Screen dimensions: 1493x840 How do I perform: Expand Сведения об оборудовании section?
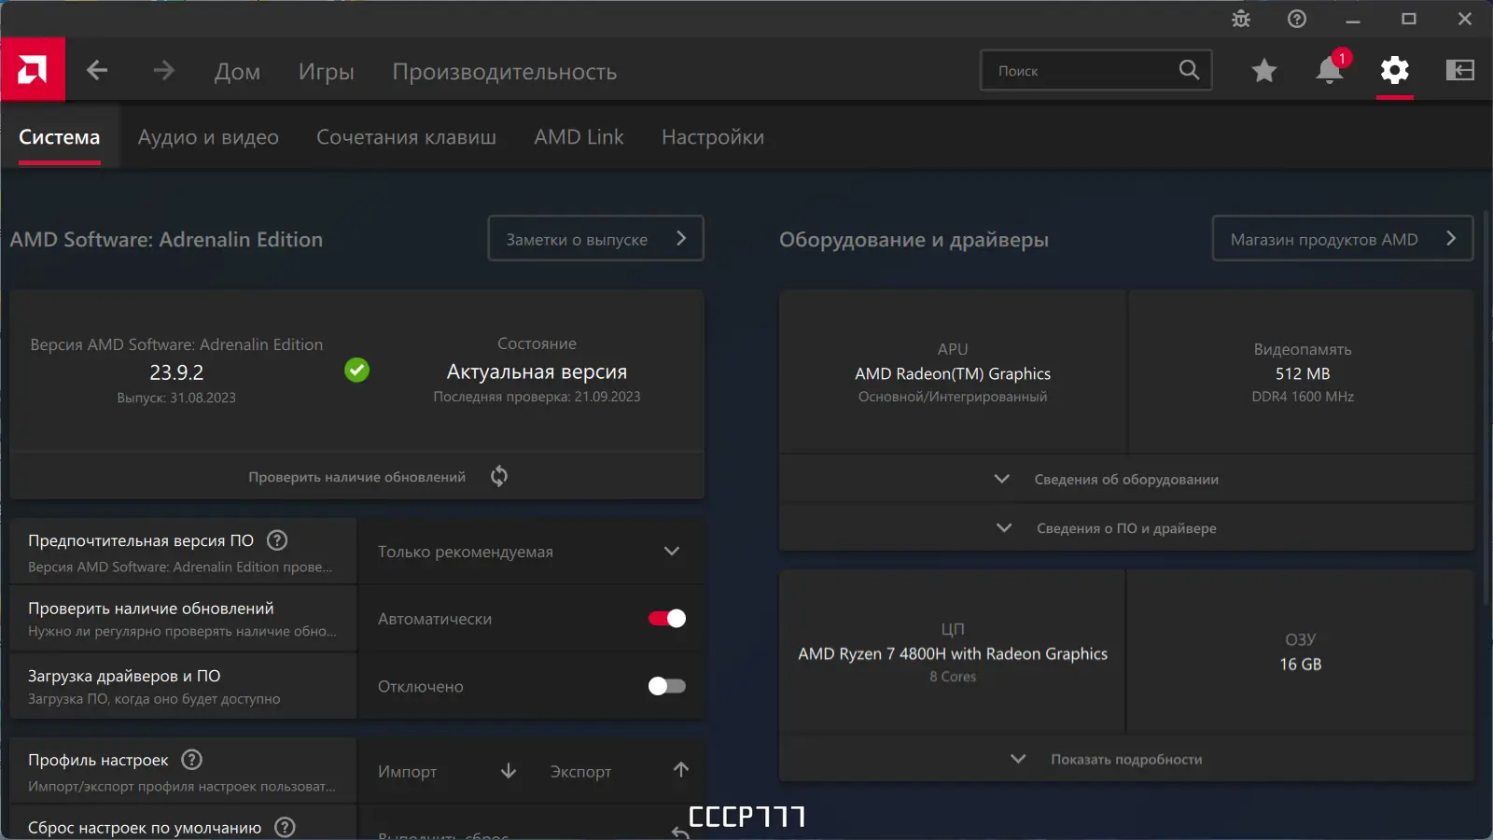(1125, 479)
